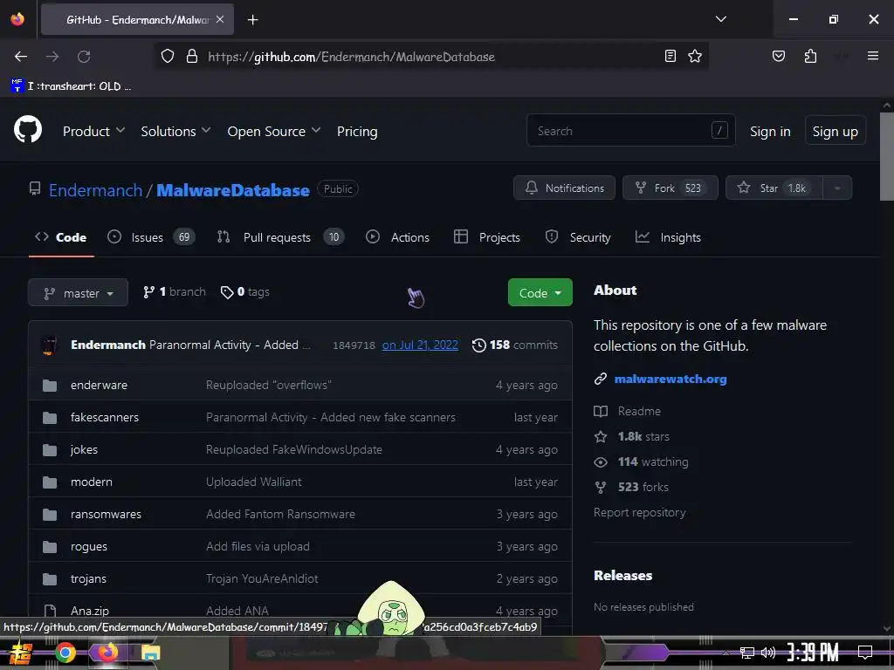
Task: Jump to Readme in About
Action: (x=639, y=411)
